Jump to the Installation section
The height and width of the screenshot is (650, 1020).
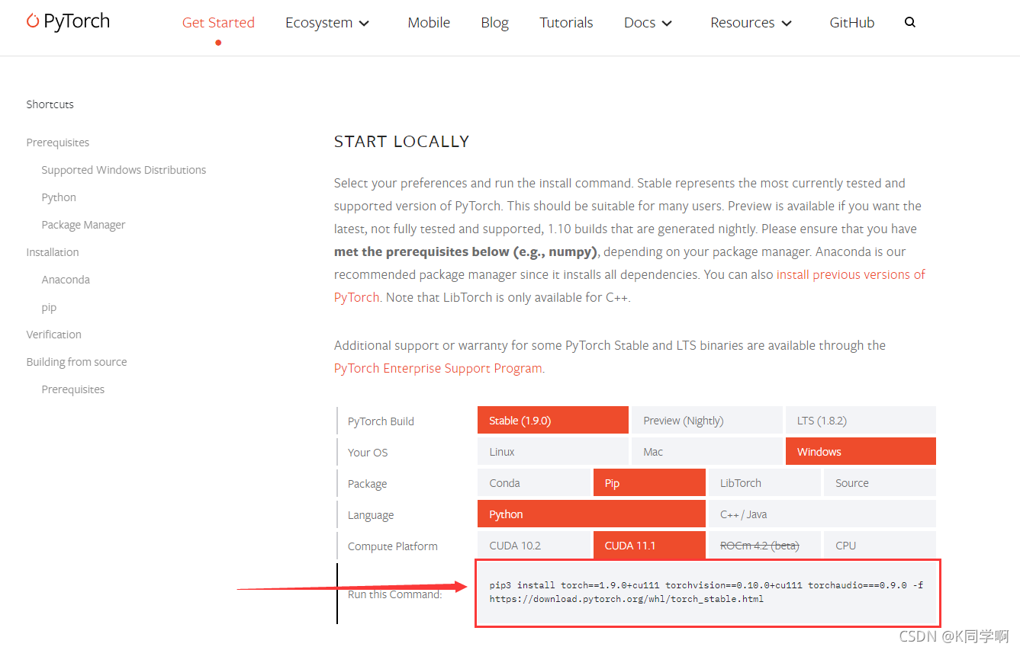[x=53, y=252]
